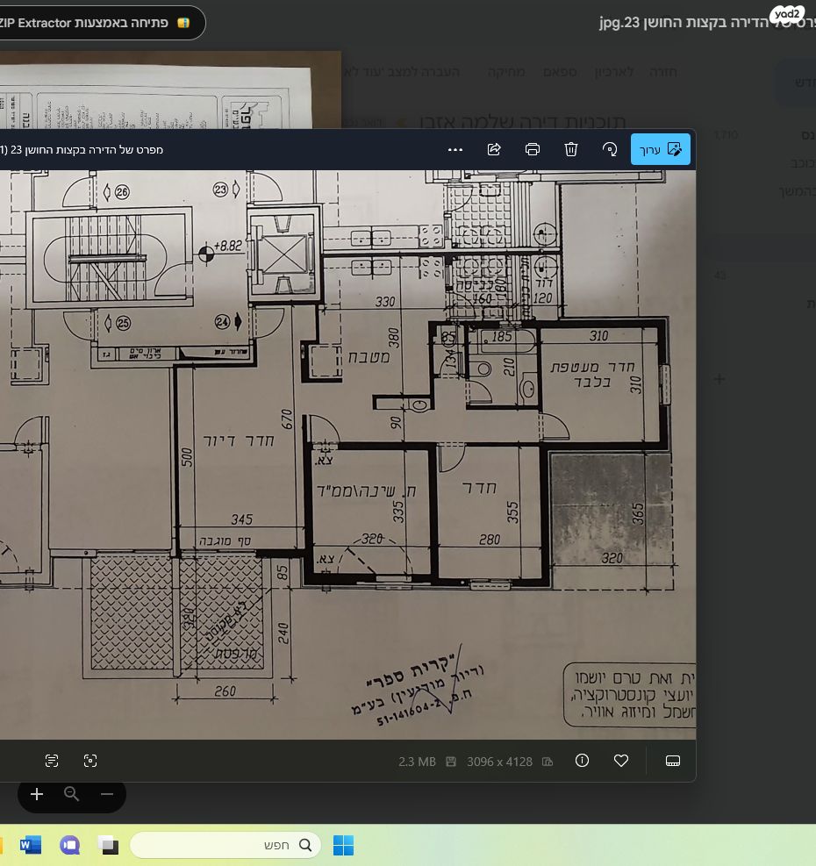Zoom in with the plus button
The height and width of the screenshot is (866, 816).
(x=37, y=794)
